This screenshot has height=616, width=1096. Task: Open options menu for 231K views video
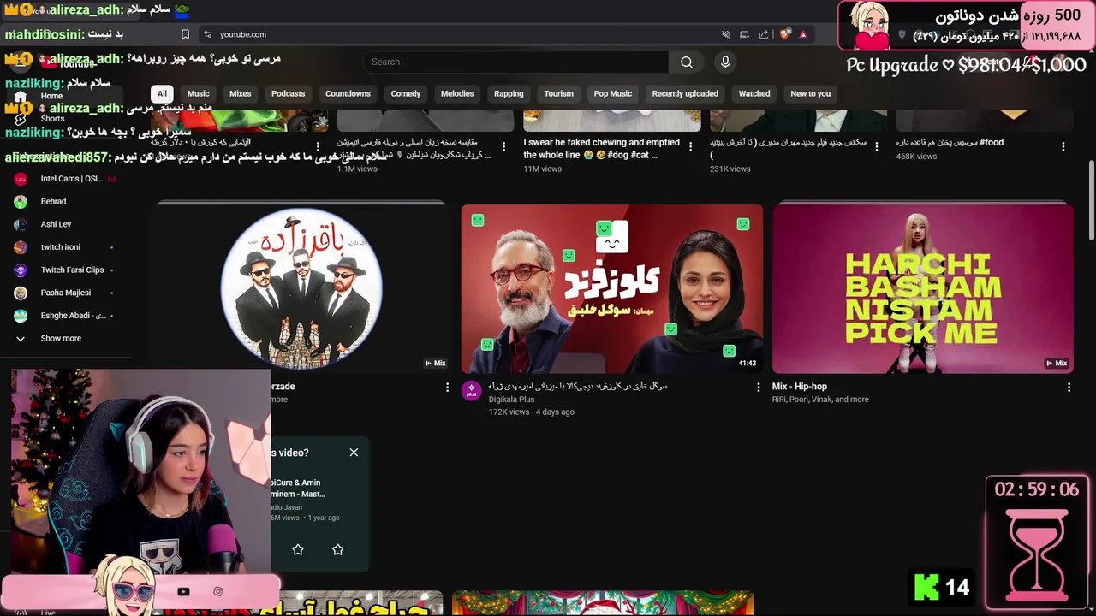[x=877, y=146]
